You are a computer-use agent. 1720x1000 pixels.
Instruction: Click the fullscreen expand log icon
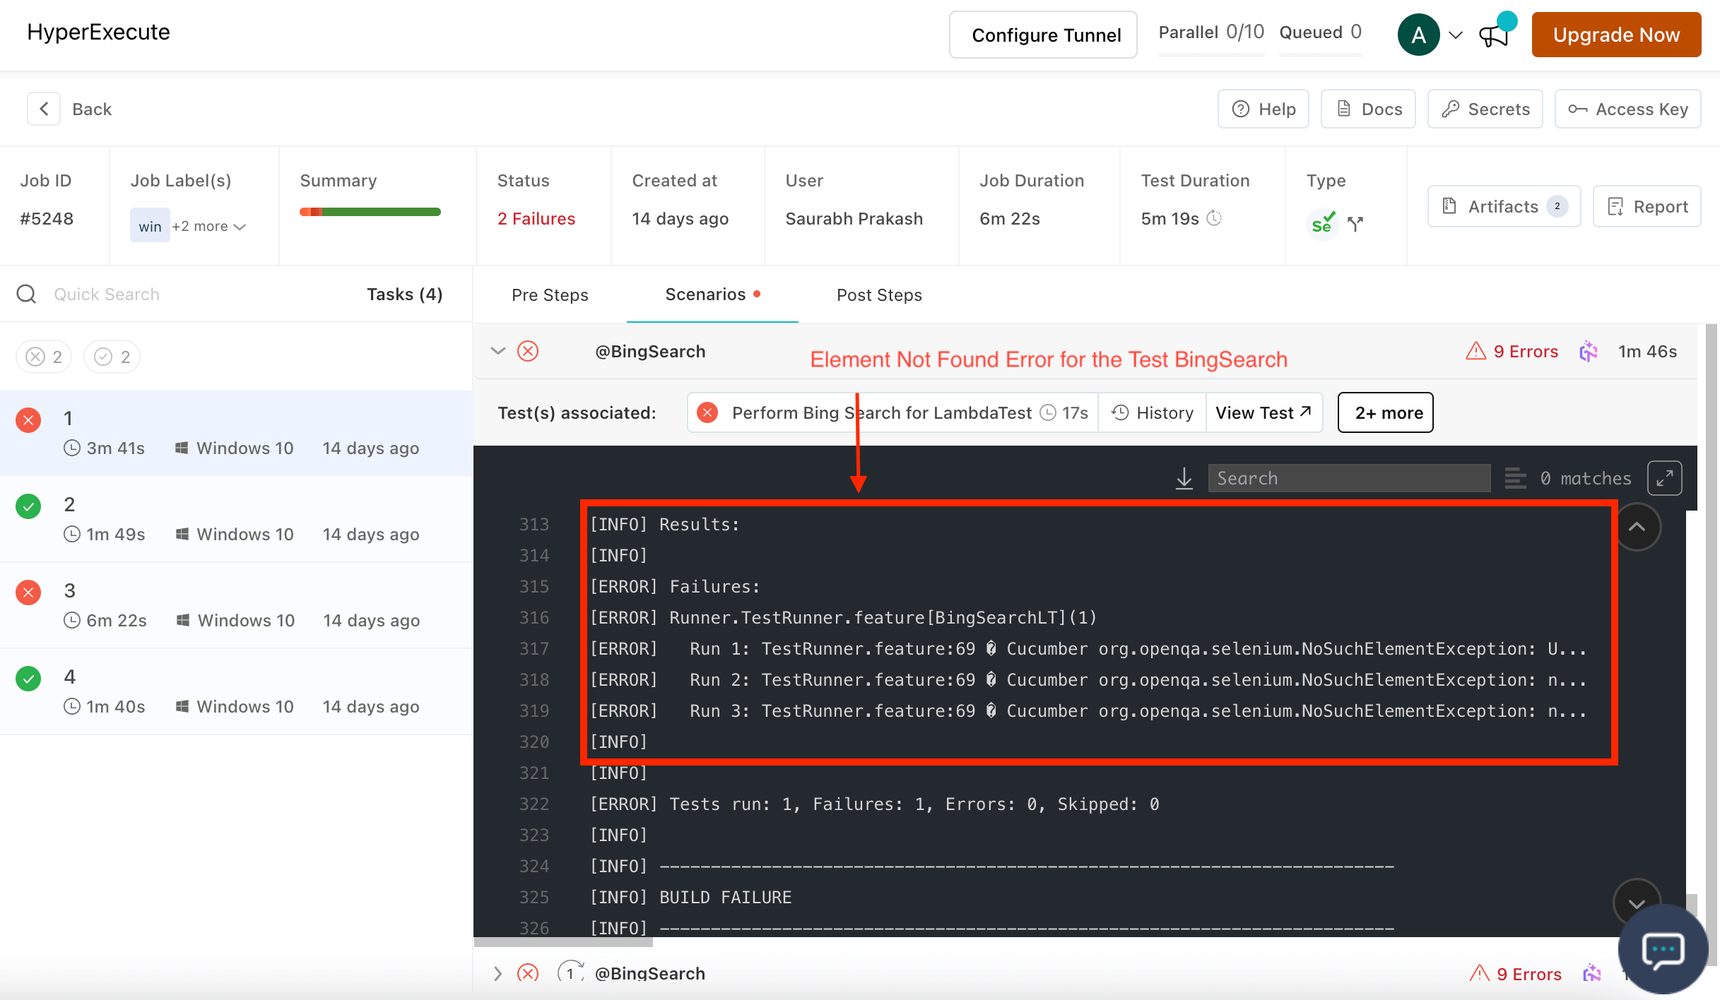1664,478
